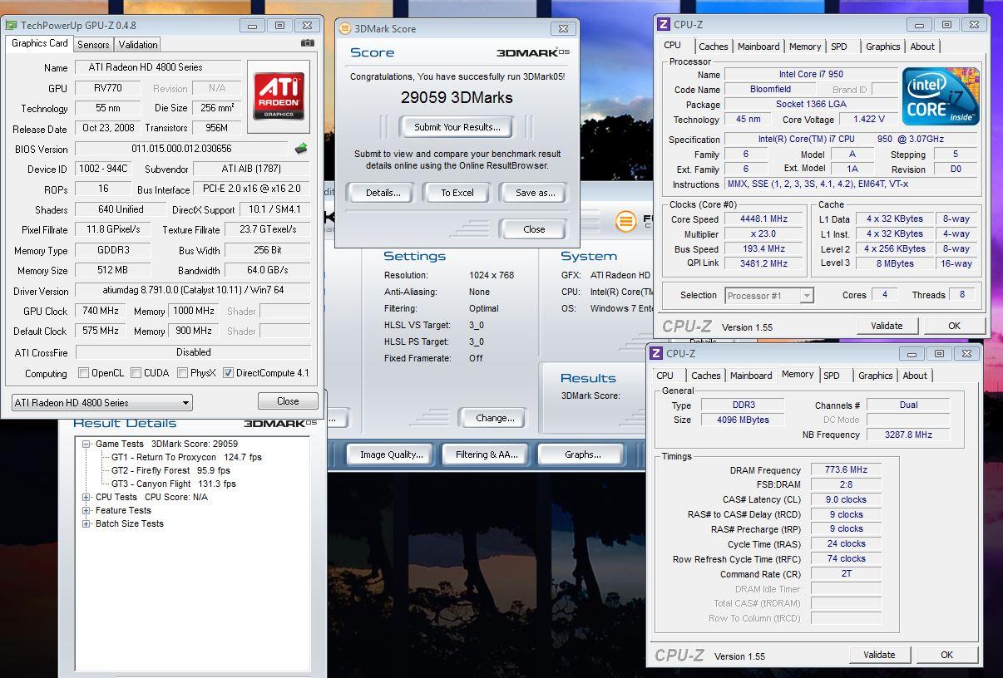
Task: Click the Bandwidth 64.0 GB/s field
Action: pos(268,270)
